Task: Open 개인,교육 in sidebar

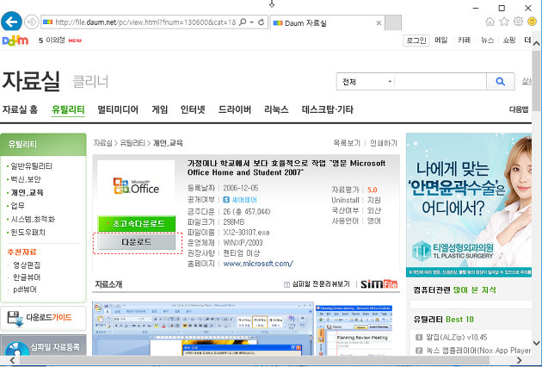Action: point(27,192)
